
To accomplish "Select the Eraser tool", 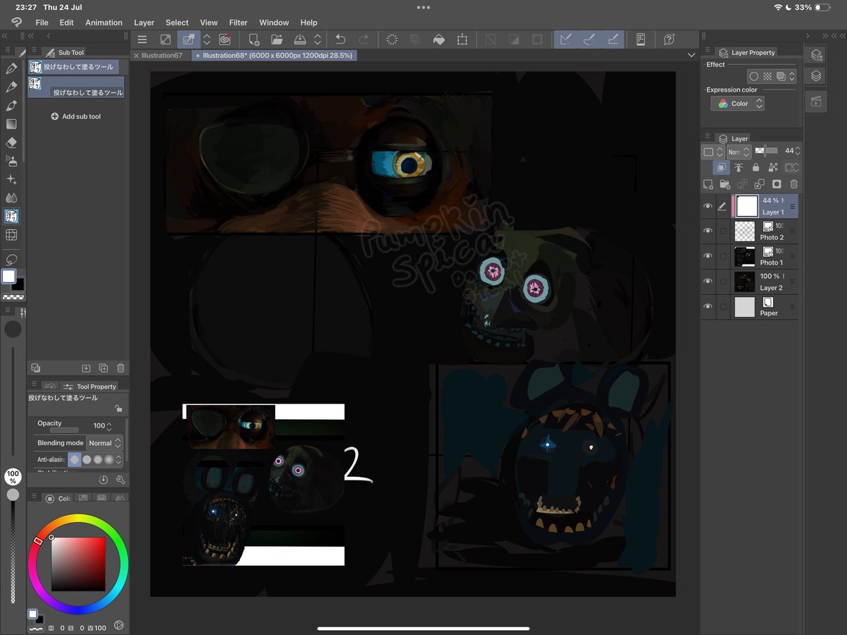I will coord(11,143).
